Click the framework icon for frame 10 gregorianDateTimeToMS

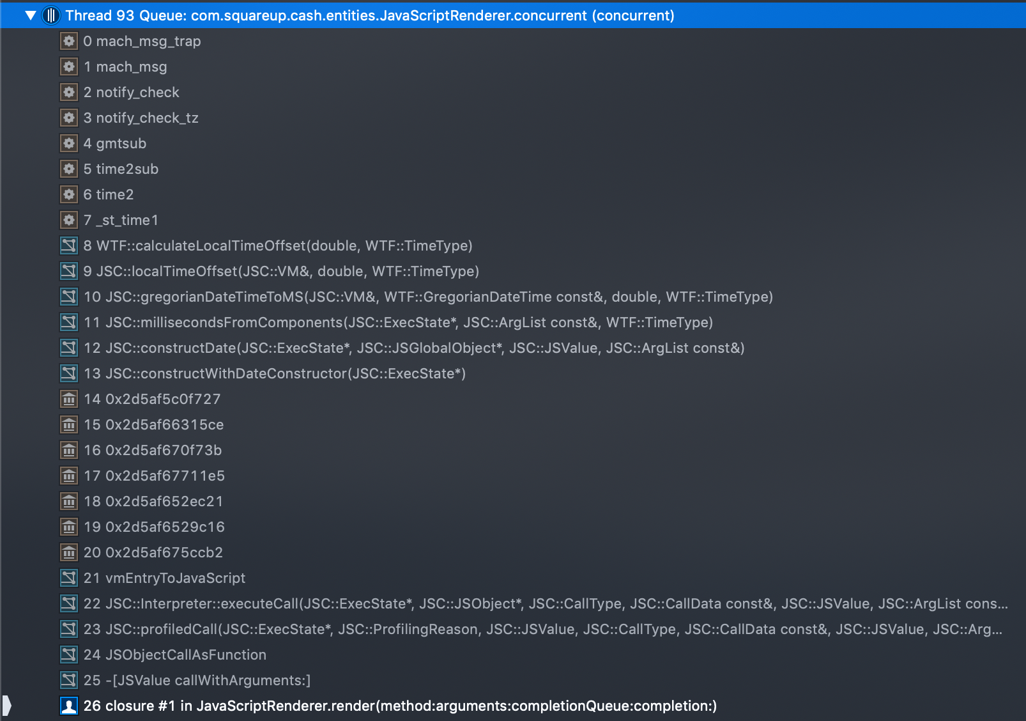coord(69,297)
